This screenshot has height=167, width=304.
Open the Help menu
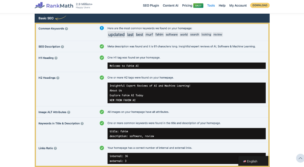222,5
